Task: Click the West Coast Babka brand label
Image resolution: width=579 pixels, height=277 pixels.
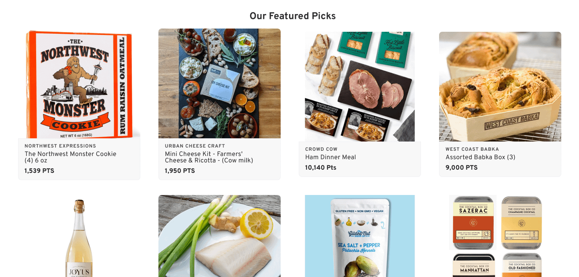Action: (472, 149)
